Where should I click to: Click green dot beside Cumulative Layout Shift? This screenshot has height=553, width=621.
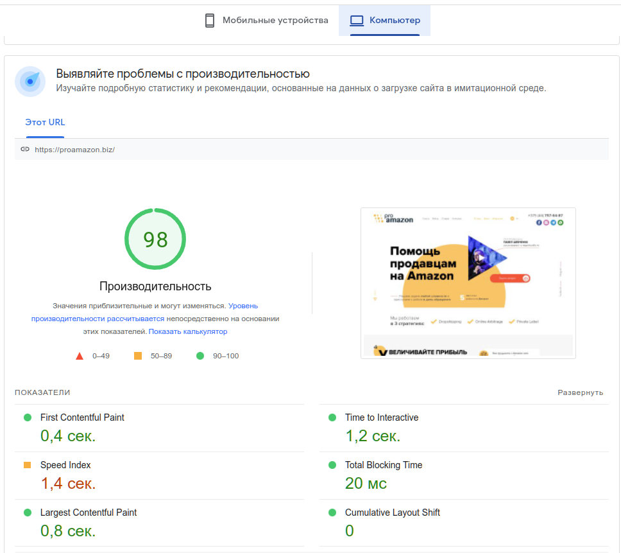(x=331, y=512)
